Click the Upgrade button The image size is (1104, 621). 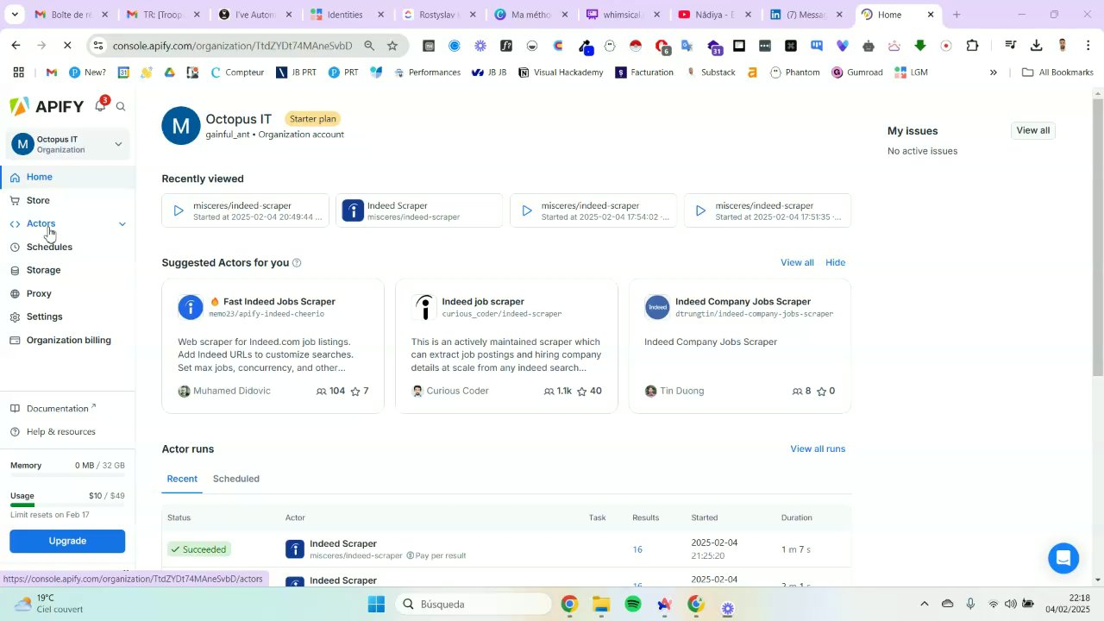tap(67, 541)
